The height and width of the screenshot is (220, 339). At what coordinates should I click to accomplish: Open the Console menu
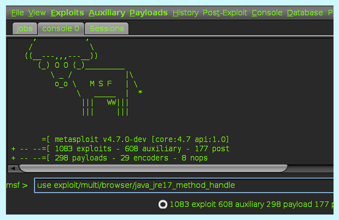coord(267,13)
